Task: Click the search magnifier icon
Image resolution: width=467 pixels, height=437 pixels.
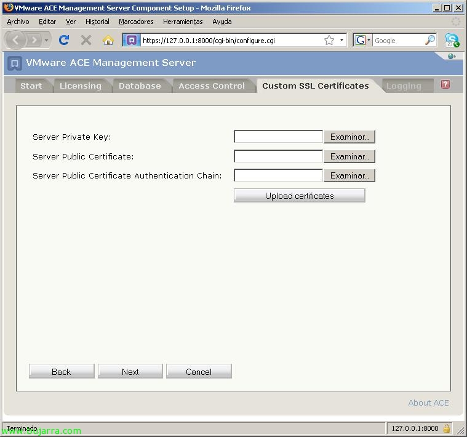Action: pos(429,40)
